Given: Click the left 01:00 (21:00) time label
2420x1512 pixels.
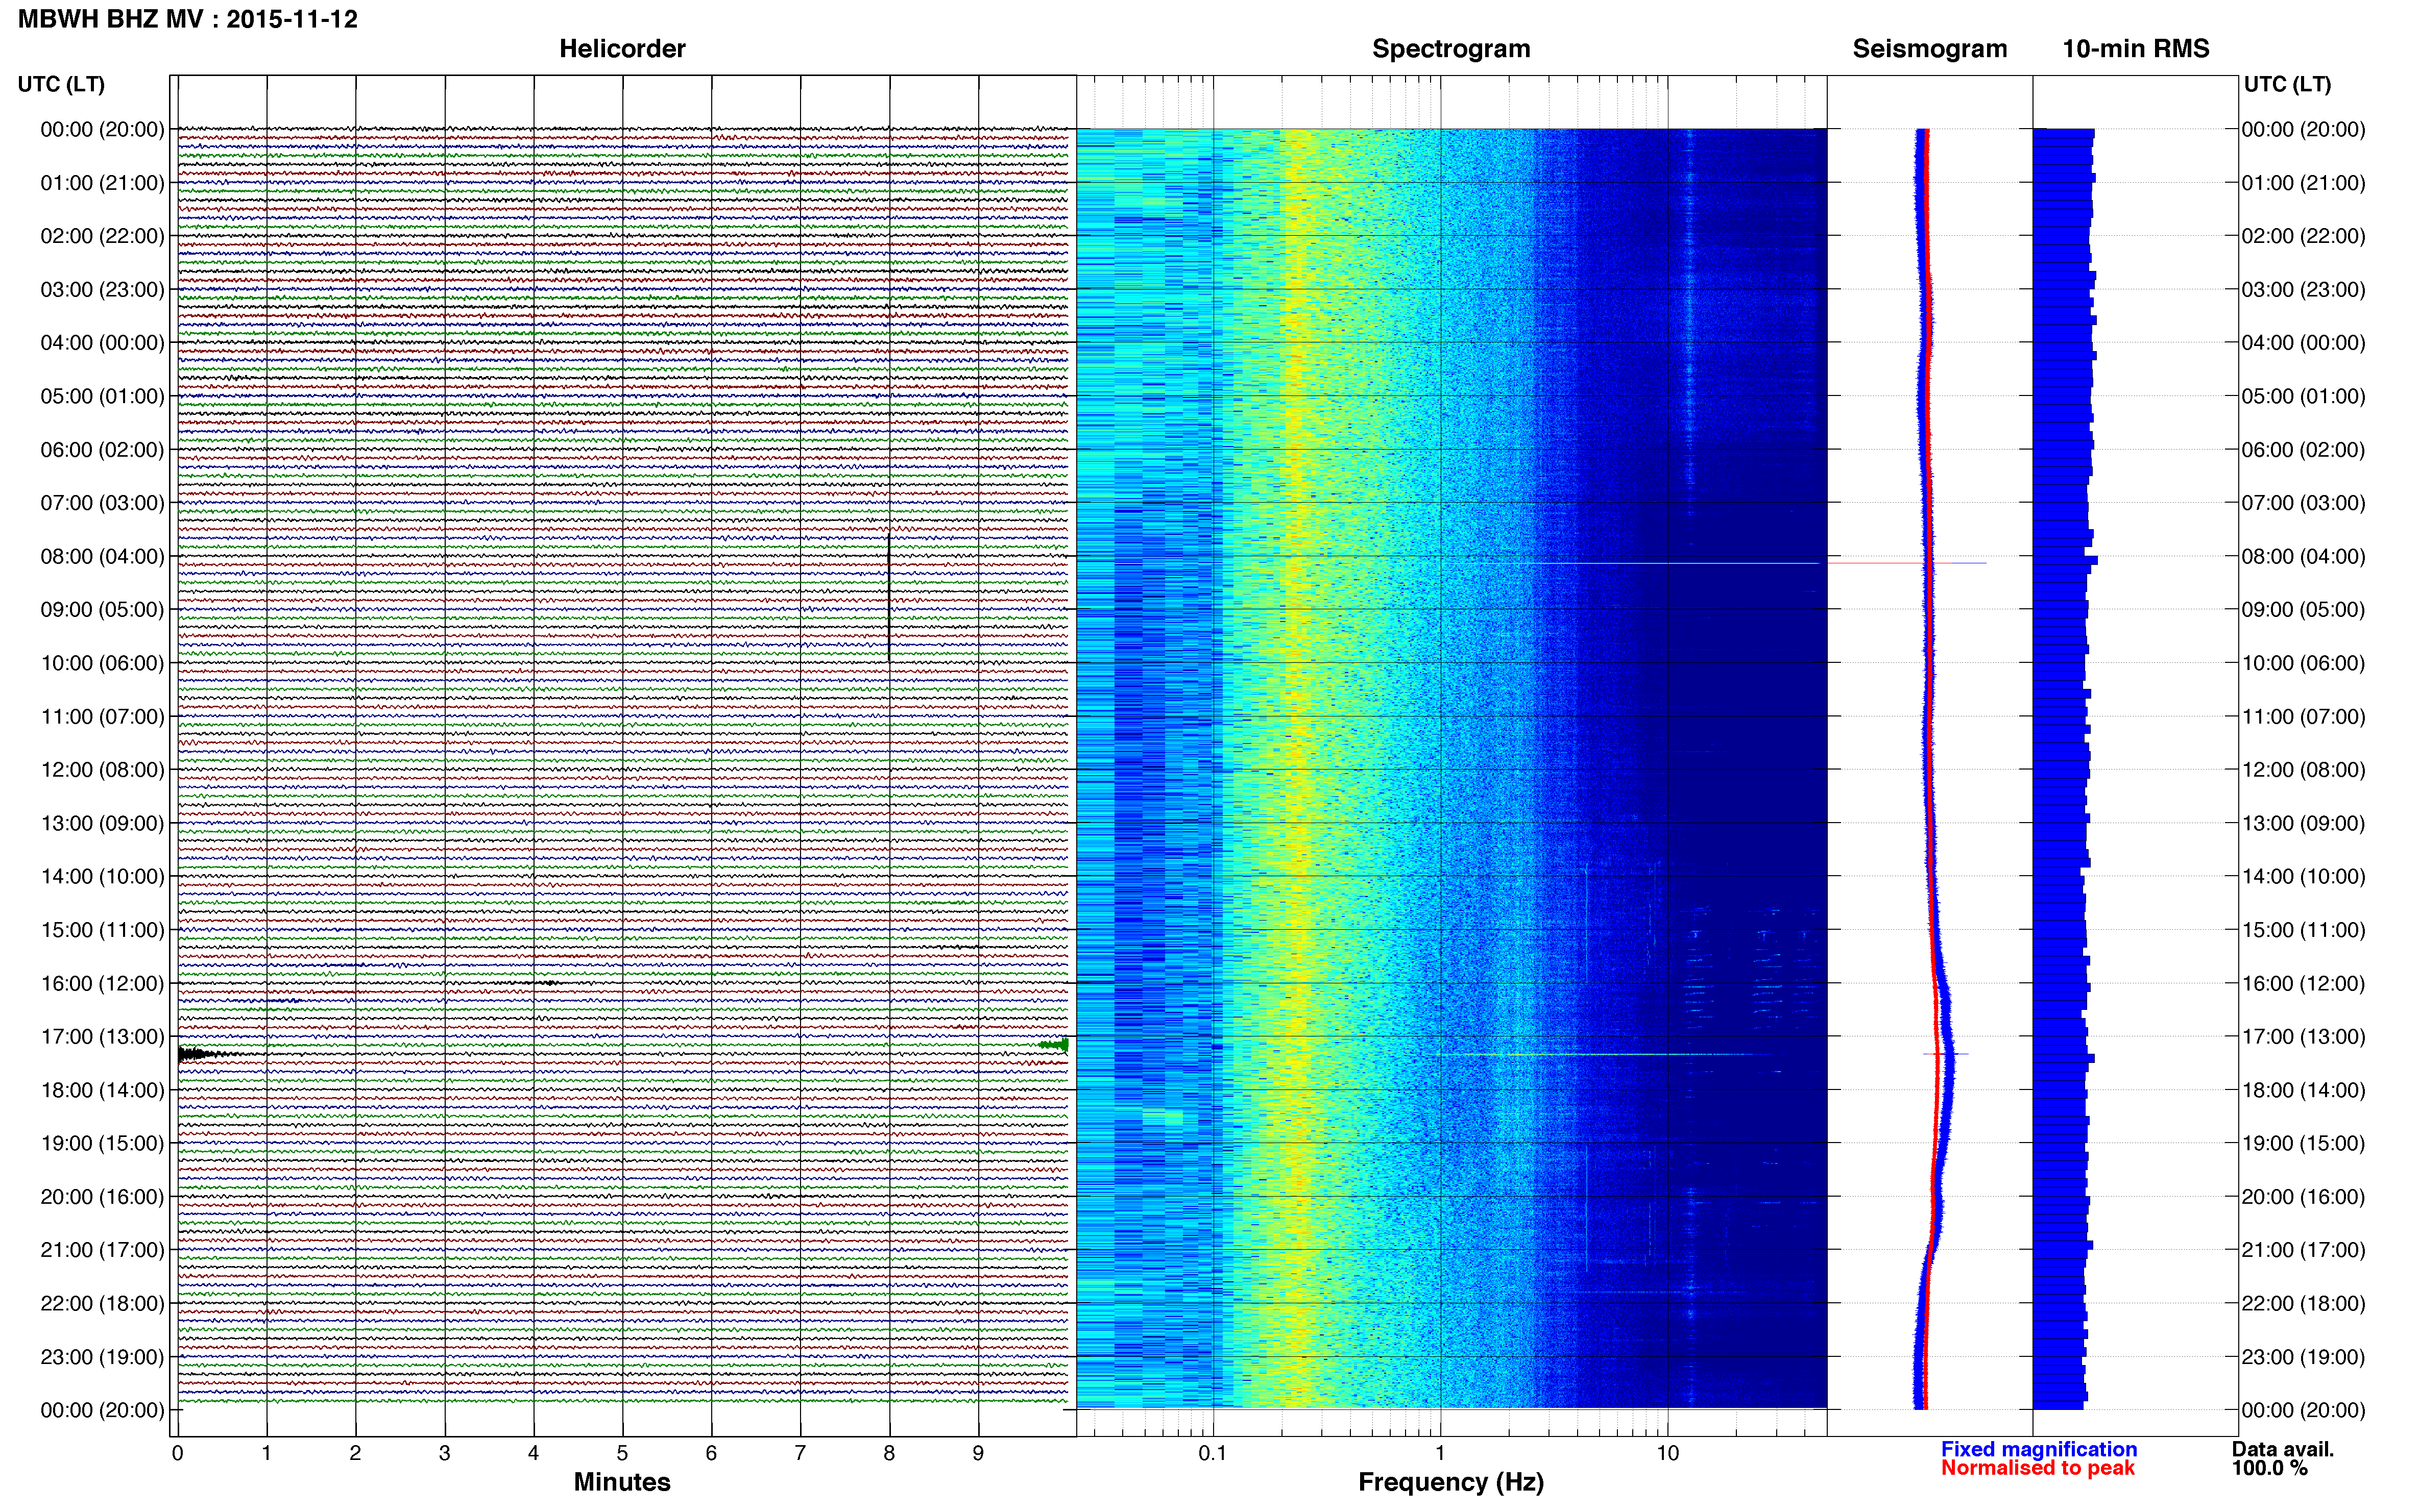Looking at the screenshot, I should point(102,183).
